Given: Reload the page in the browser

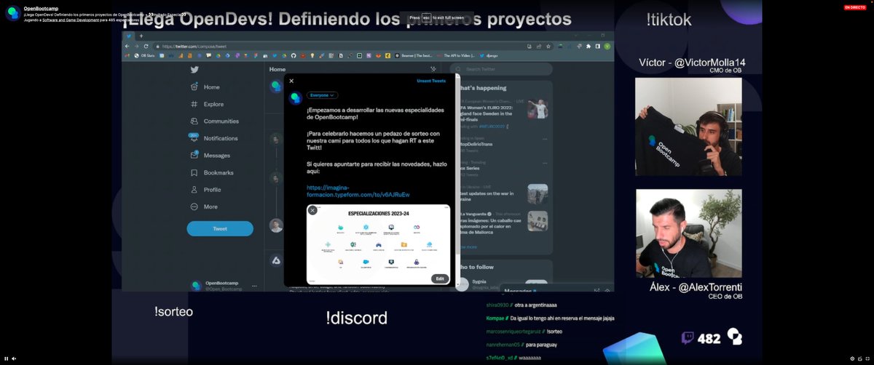Looking at the screenshot, I should 146,46.
